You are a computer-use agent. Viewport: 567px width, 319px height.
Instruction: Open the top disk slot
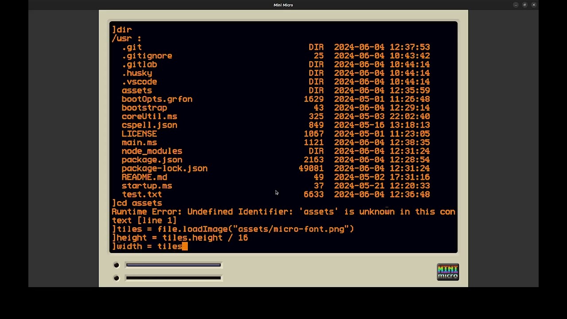173,265
